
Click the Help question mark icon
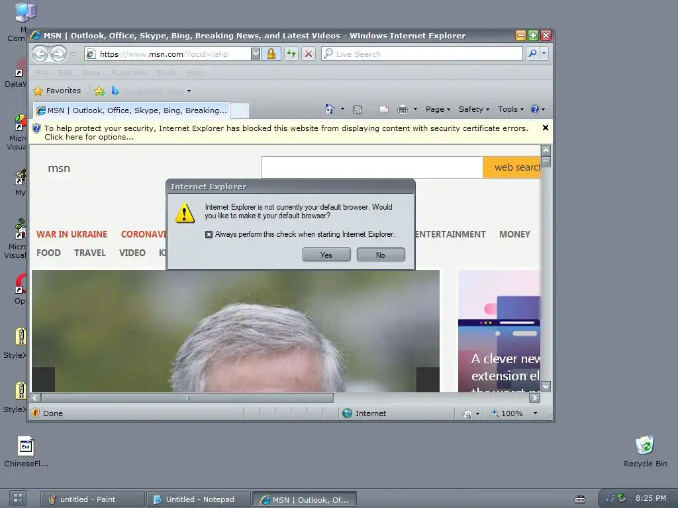[535, 109]
